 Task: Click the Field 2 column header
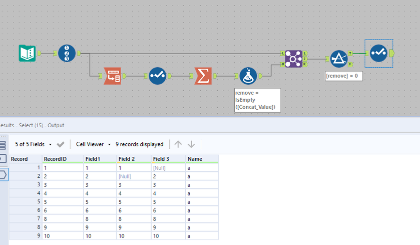(x=134, y=159)
